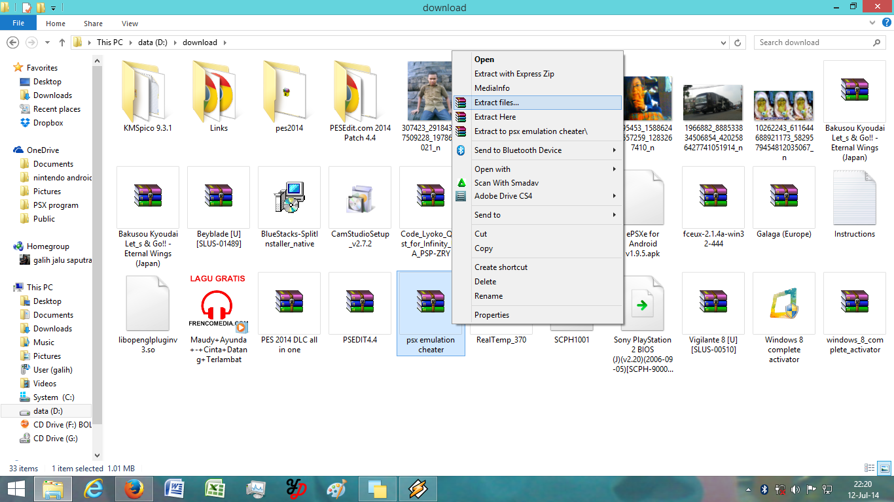Open the Home ribbon tab

point(56,24)
